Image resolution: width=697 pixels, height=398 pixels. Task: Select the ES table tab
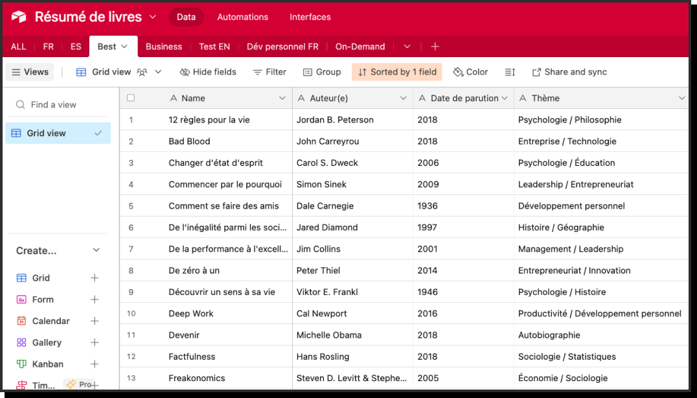[76, 47]
